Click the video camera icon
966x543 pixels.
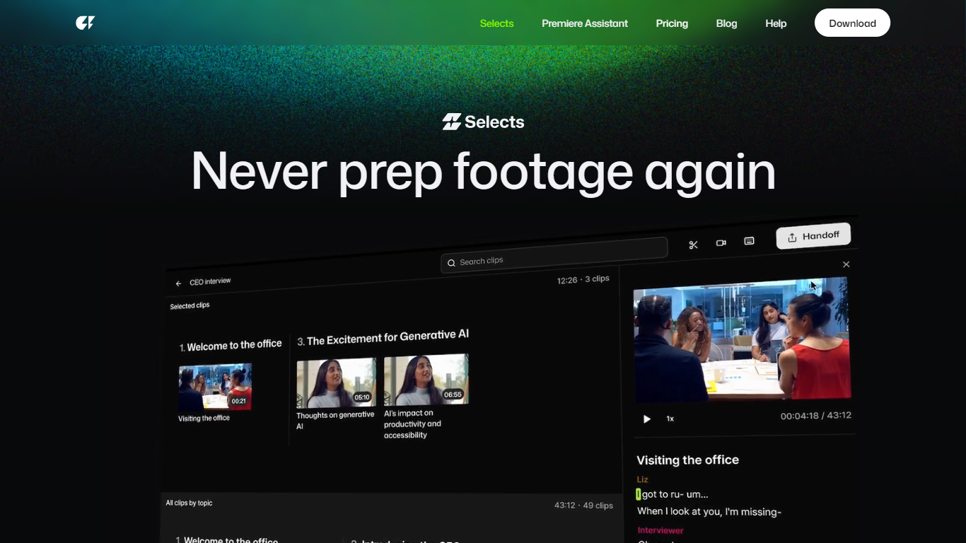coord(721,243)
